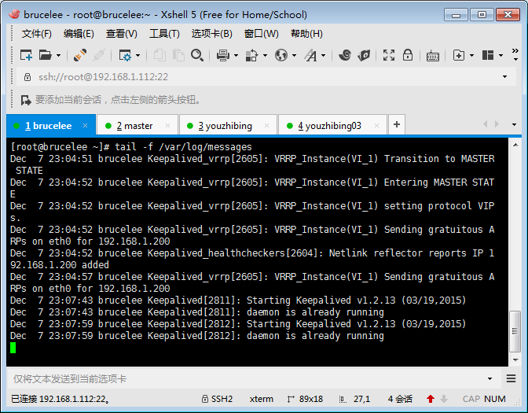Screen dimensions: 528x413
Task: Click the tab scroll right arrow
Action: pos(497,124)
